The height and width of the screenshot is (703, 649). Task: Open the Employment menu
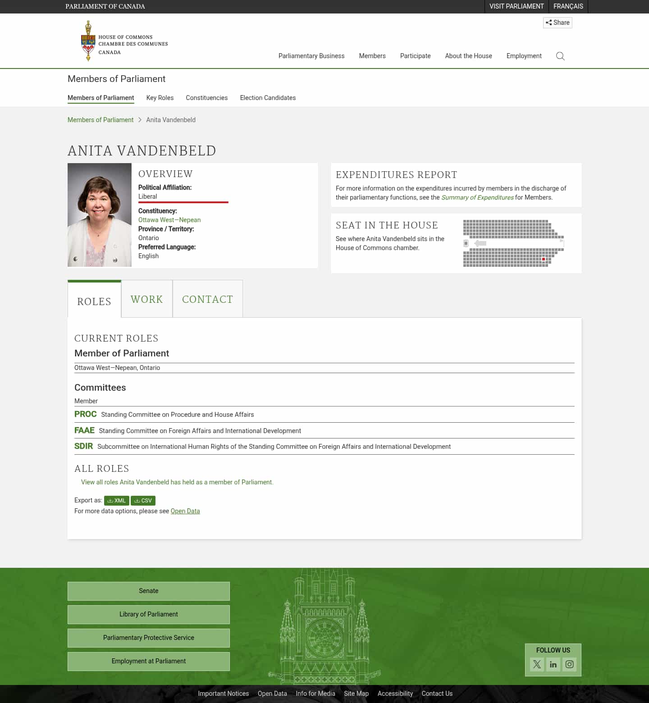pyautogui.click(x=524, y=56)
